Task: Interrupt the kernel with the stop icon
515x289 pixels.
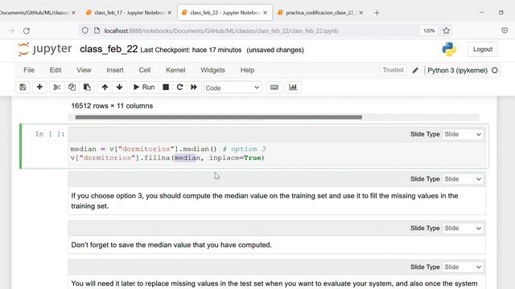Action: coord(166,88)
